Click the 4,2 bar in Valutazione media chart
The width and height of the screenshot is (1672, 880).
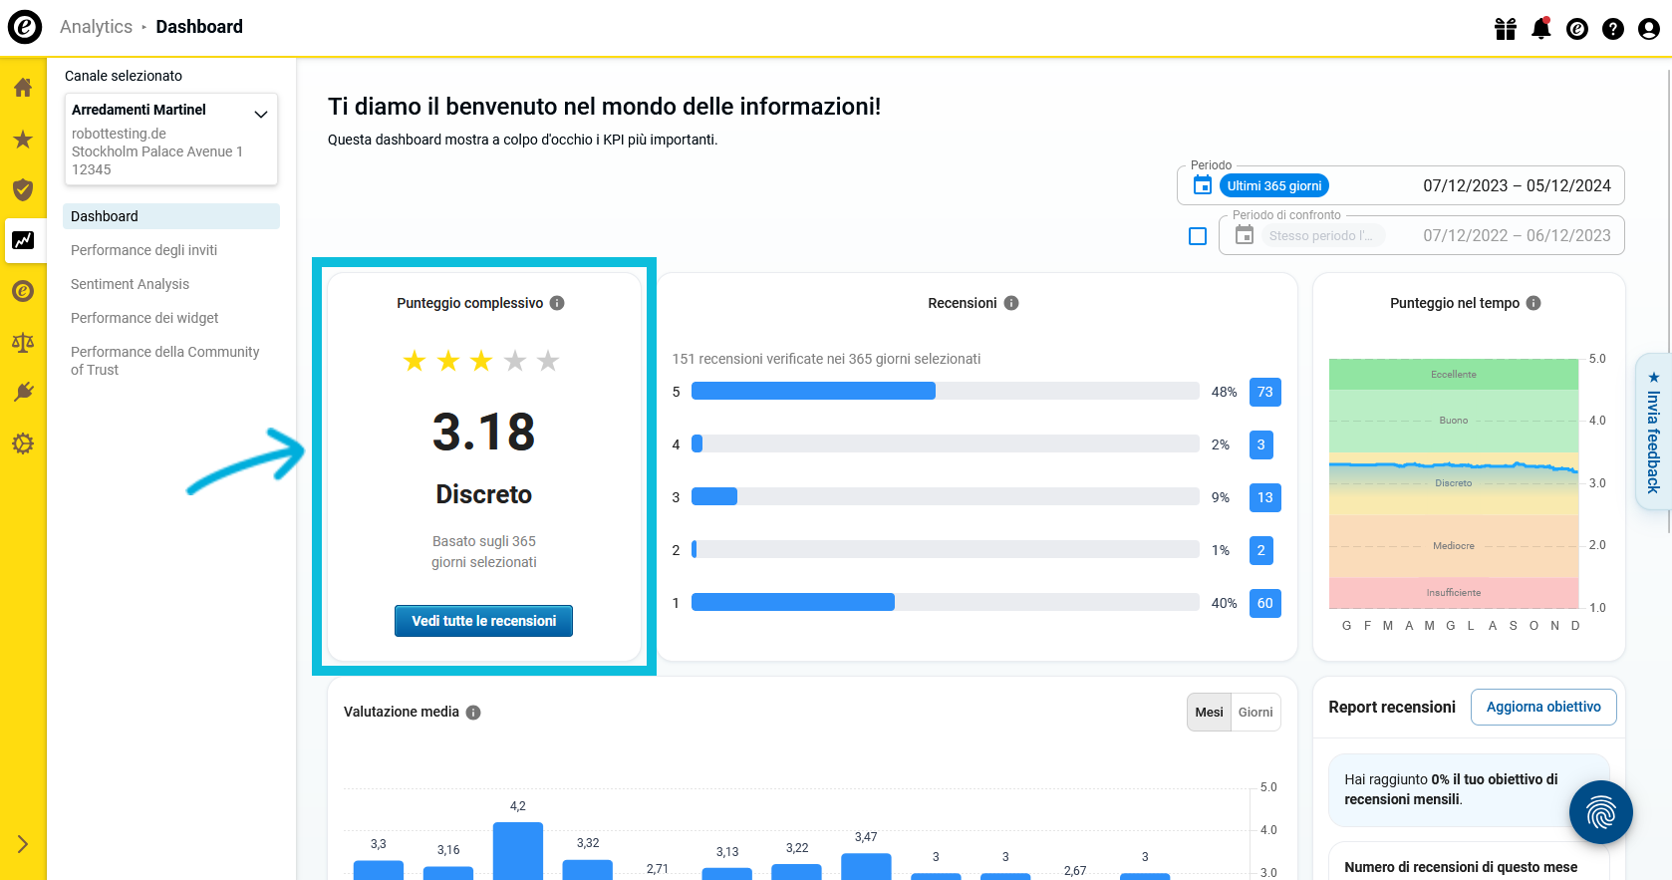518,851
